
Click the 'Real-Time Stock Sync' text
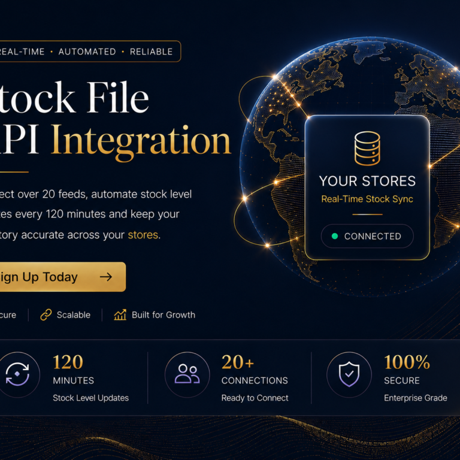click(x=367, y=199)
